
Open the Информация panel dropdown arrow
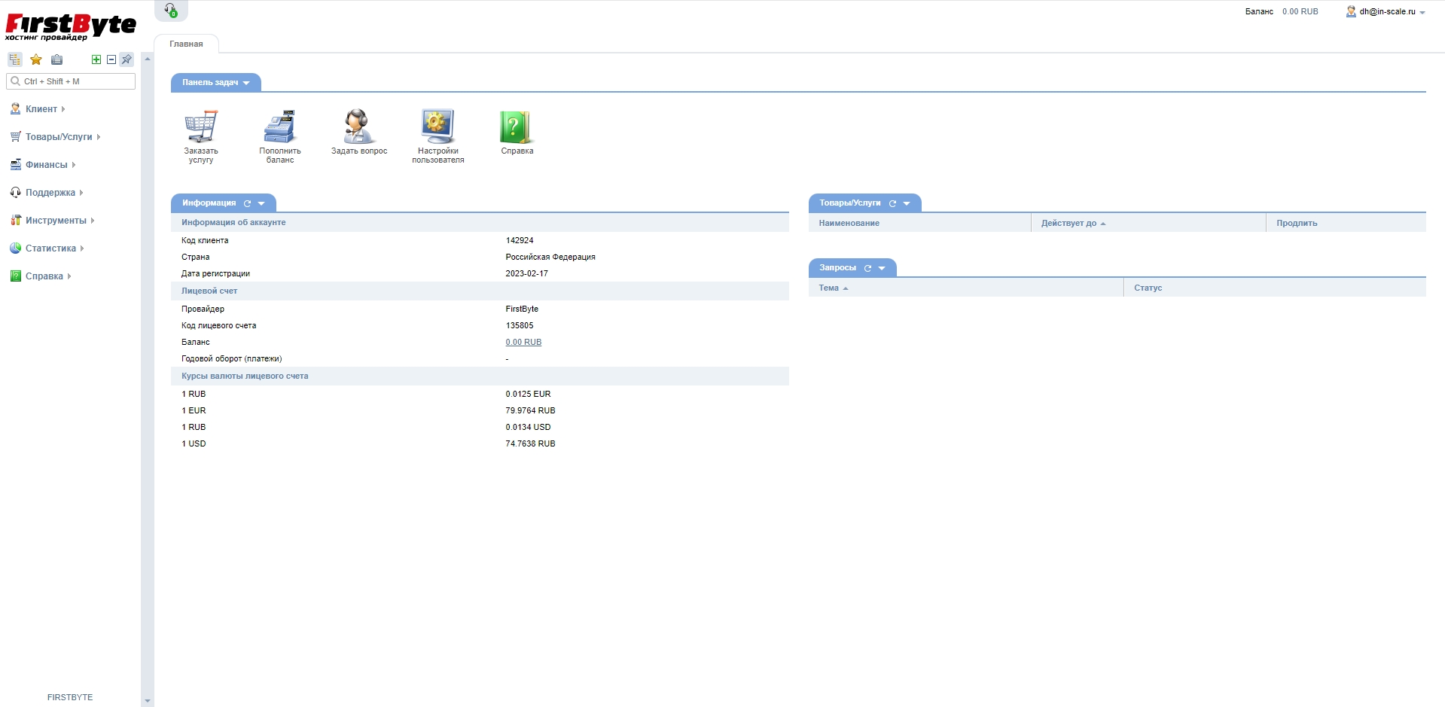pyautogui.click(x=261, y=203)
